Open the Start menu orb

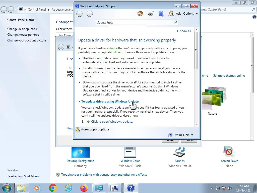(7, 188)
